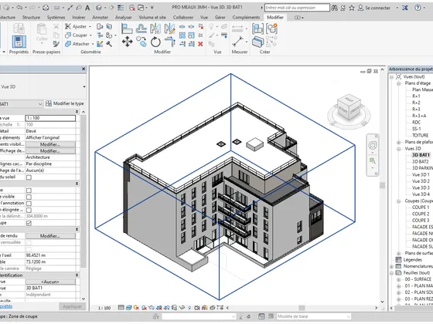
Task: Select the Measure between two references tool
Action: click(237, 42)
